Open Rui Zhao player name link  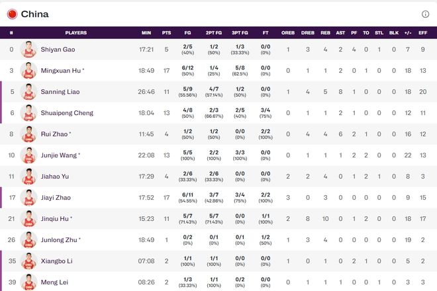(54, 134)
